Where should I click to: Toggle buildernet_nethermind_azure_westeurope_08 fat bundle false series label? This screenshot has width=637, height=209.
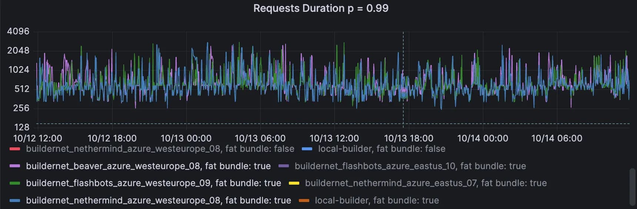pos(160,149)
